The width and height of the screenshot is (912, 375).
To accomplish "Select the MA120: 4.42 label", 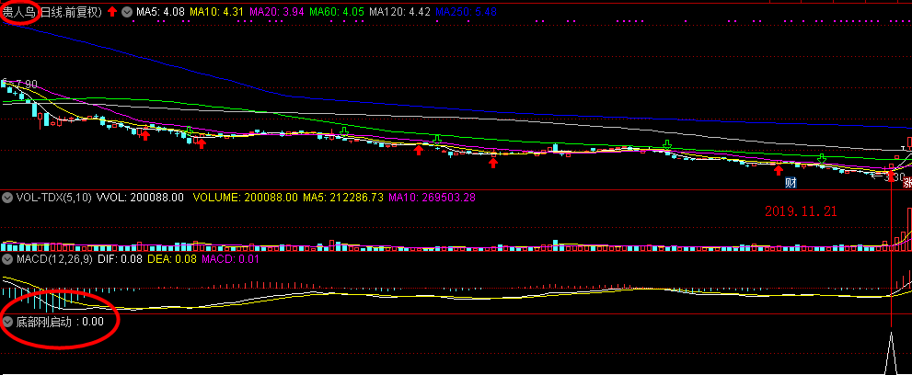I will click(400, 11).
